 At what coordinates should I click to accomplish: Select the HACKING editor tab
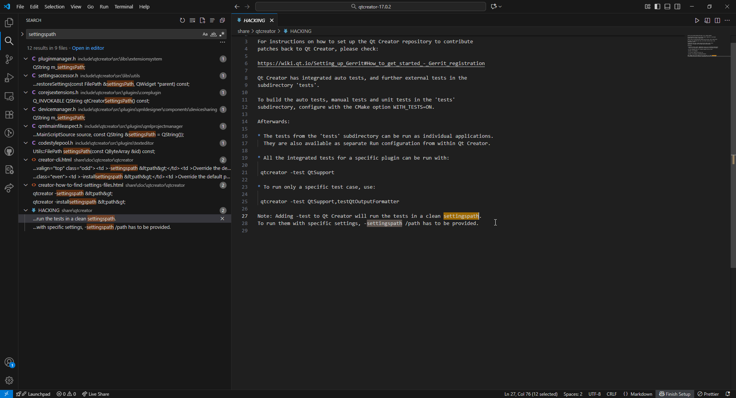[254, 20]
